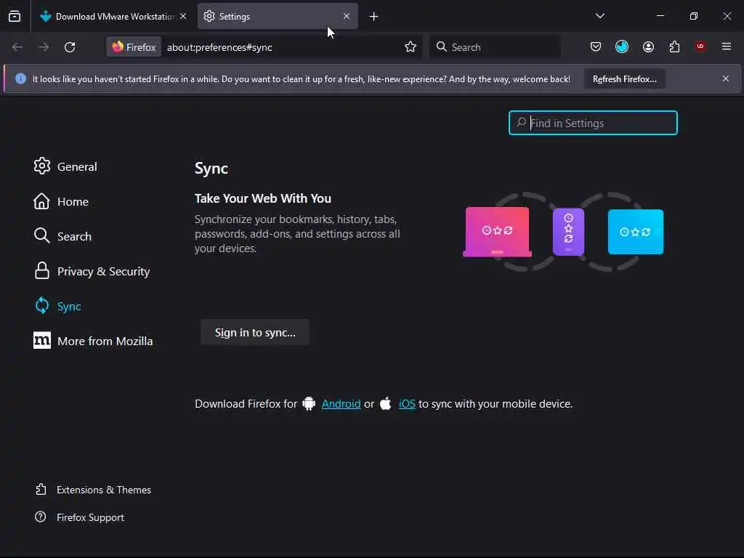The height and width of the screenshot is (558, 744).
Task: Open Extensions & Themes link
Action: point(94,490)
